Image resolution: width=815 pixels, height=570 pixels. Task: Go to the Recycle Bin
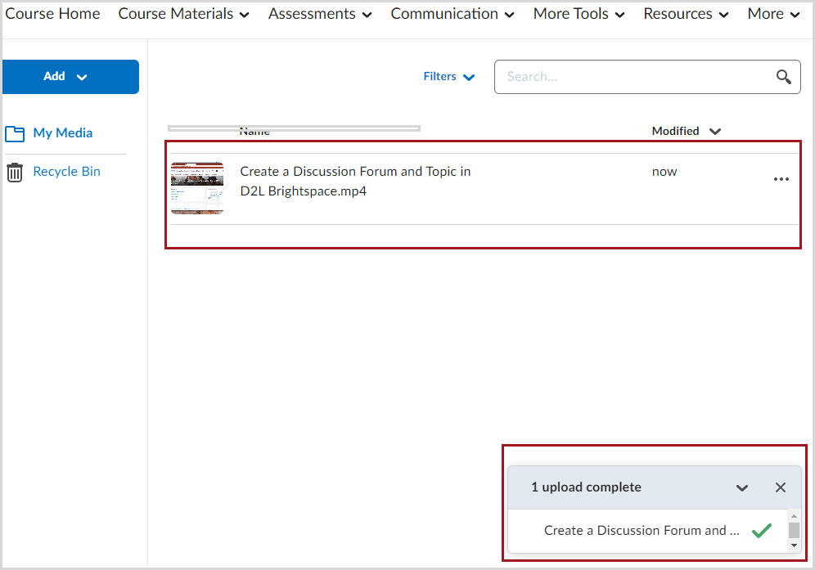[x=65, y=171]
